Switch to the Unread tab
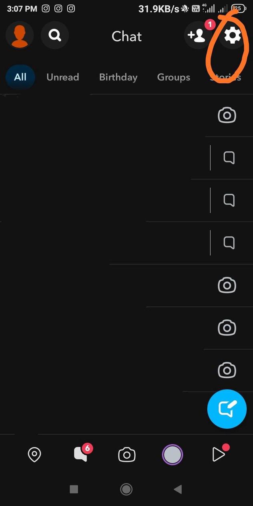The image size is (253, 506). point(62,77)
